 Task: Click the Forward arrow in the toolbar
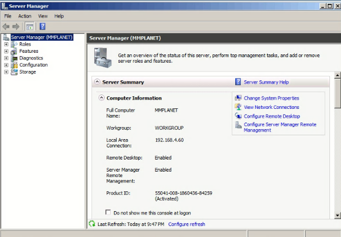(16, 26)
